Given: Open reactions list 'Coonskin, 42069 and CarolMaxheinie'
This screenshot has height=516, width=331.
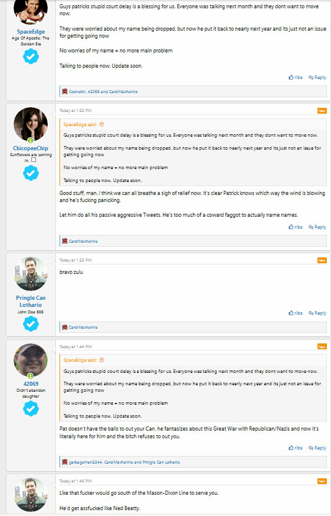Looking at the screenshot, I should pyautogui.click(x=103, y=92).
